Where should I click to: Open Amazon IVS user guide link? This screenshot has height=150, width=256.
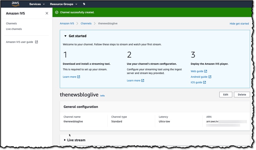coord(19,42)
